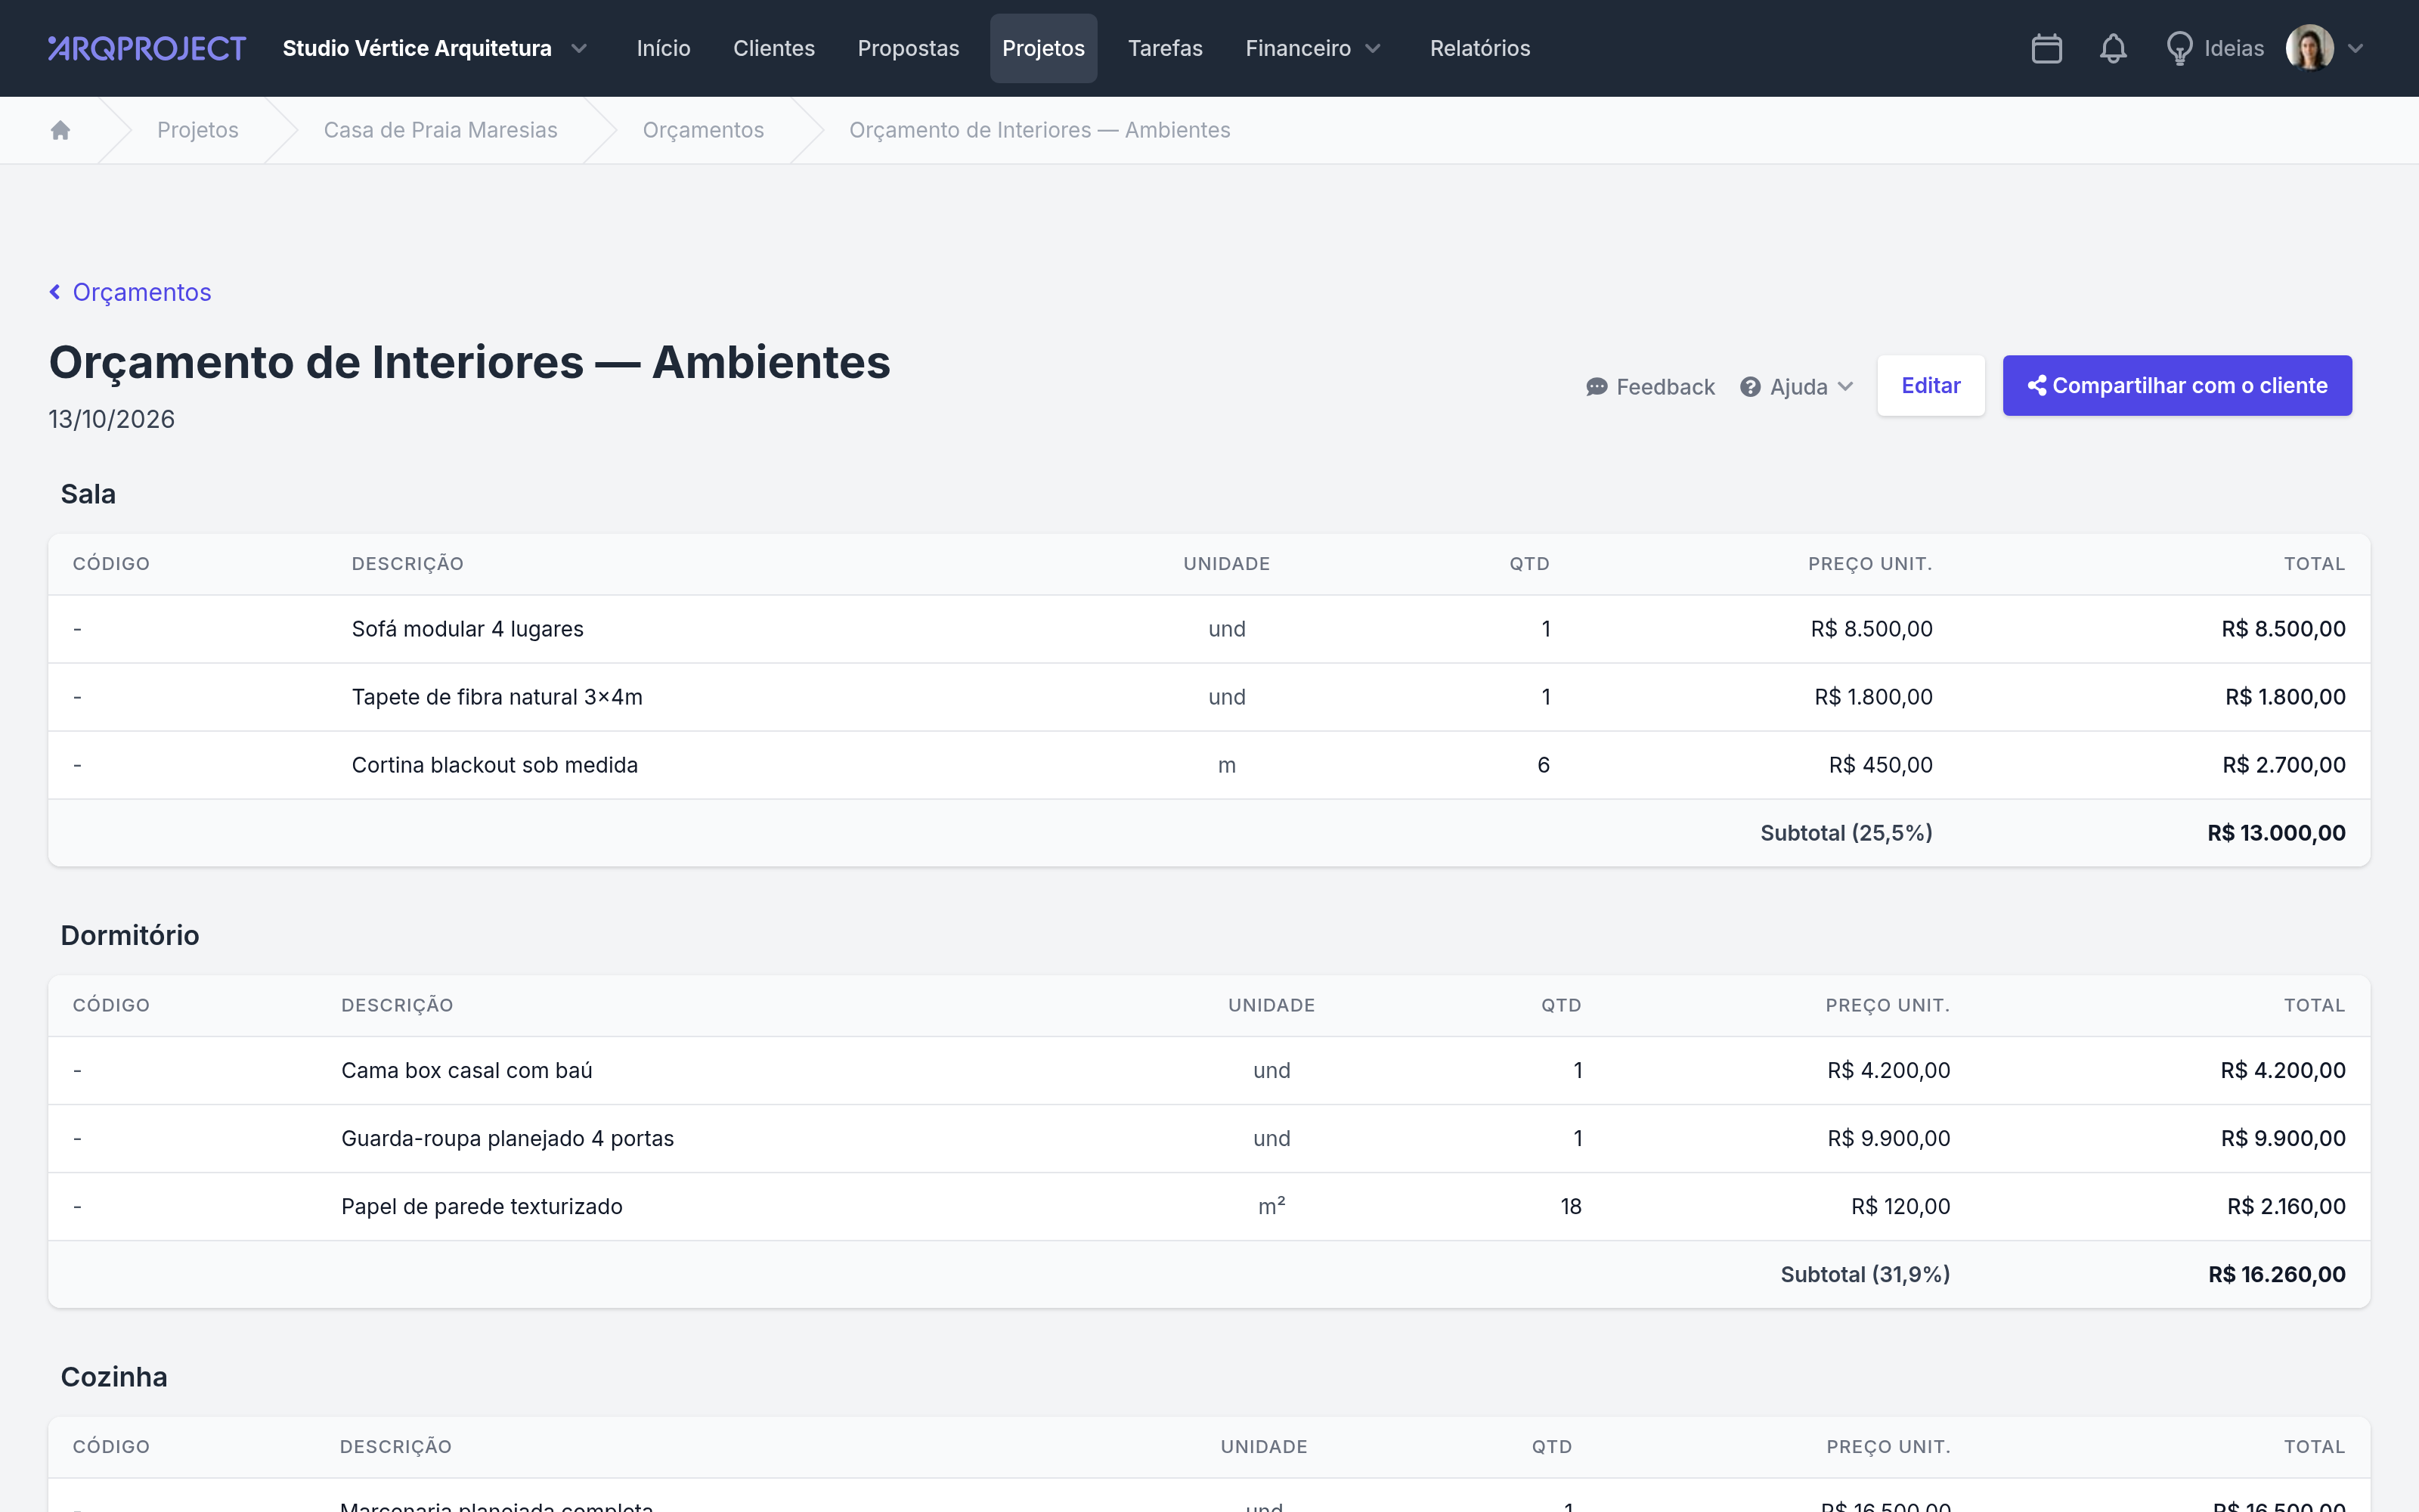Click the Feedback speech bubble icon
This screenshot has width=2419, height=1512.
click(x=1597, y=387)
